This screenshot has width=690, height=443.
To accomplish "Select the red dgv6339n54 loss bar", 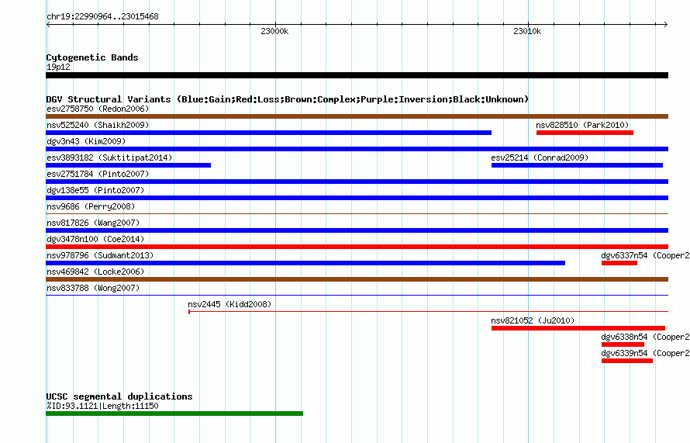I will 627,361.
